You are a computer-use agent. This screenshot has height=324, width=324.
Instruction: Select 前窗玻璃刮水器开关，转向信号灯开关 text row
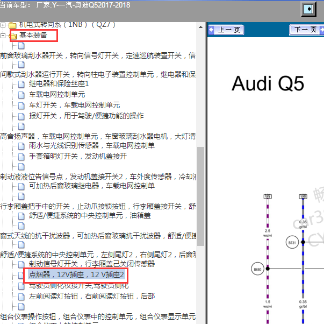point(98,55)
